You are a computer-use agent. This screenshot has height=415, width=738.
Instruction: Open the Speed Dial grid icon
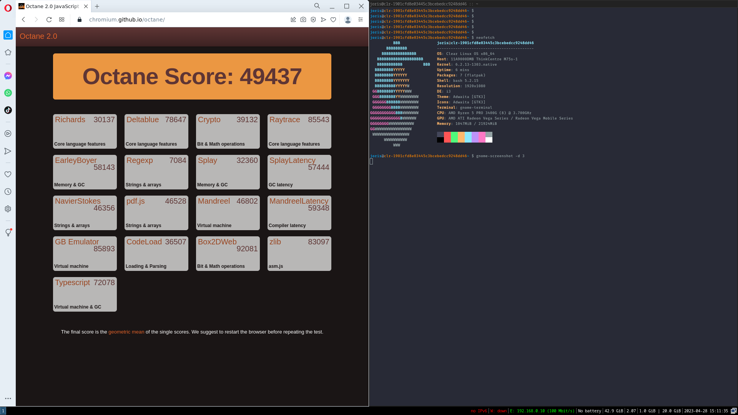click(61, 20)
